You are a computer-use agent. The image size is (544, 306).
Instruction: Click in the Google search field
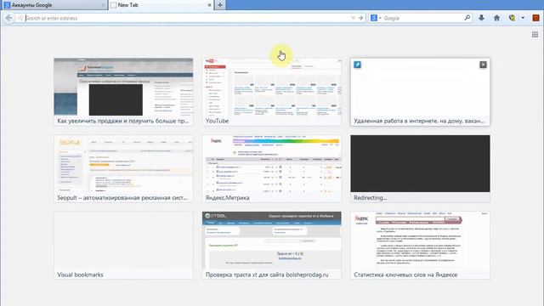tap(423, 18)
